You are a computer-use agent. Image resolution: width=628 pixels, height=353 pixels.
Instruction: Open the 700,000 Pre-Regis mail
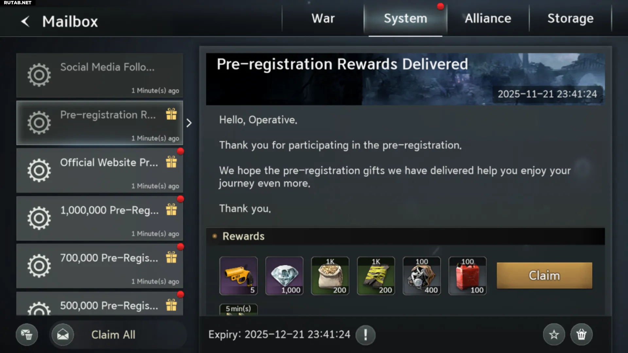coord(100,266)
